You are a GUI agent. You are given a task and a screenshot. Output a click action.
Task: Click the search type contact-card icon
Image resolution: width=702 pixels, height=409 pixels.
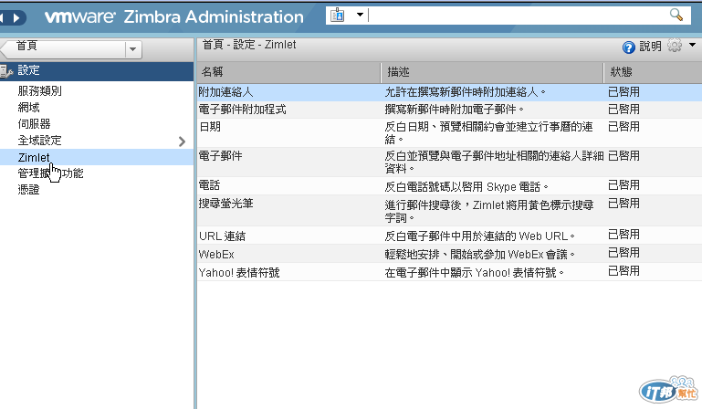coord(338,16)
